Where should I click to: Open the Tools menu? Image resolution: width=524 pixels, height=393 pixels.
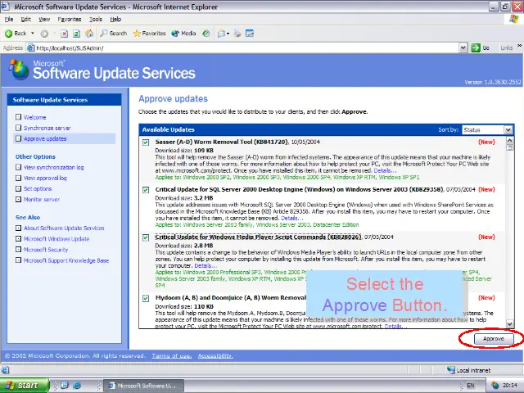coord(96,20)
